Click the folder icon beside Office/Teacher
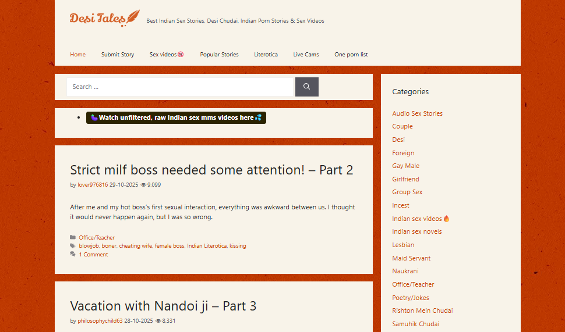The width and height of the screenshot is (565, 332). pos(73,237)
